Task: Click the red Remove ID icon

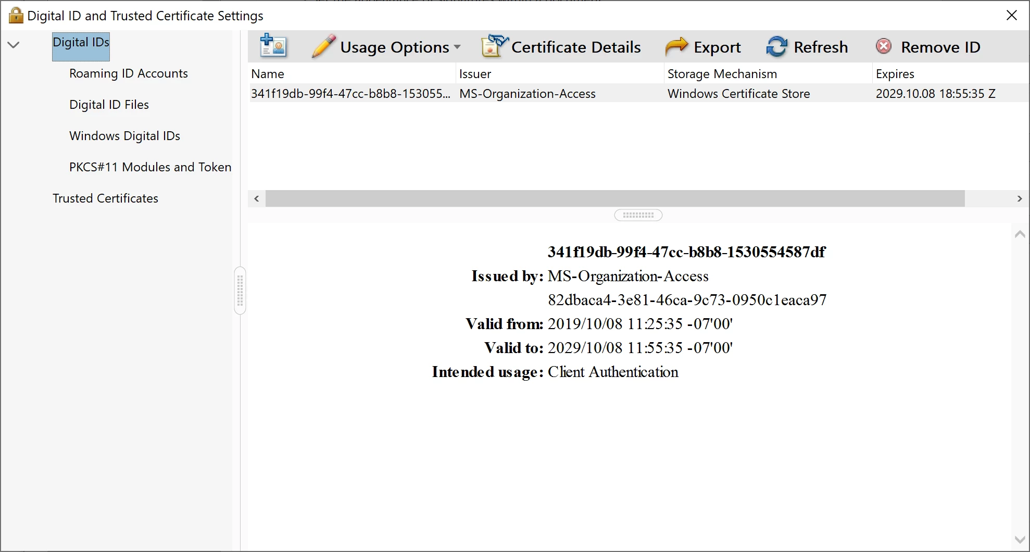Action: pos(884,46)
